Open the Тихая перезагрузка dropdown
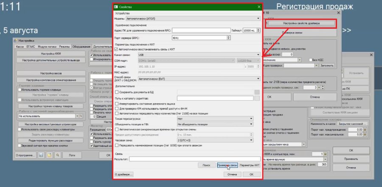382x187 pixels. tap(215, 119)
